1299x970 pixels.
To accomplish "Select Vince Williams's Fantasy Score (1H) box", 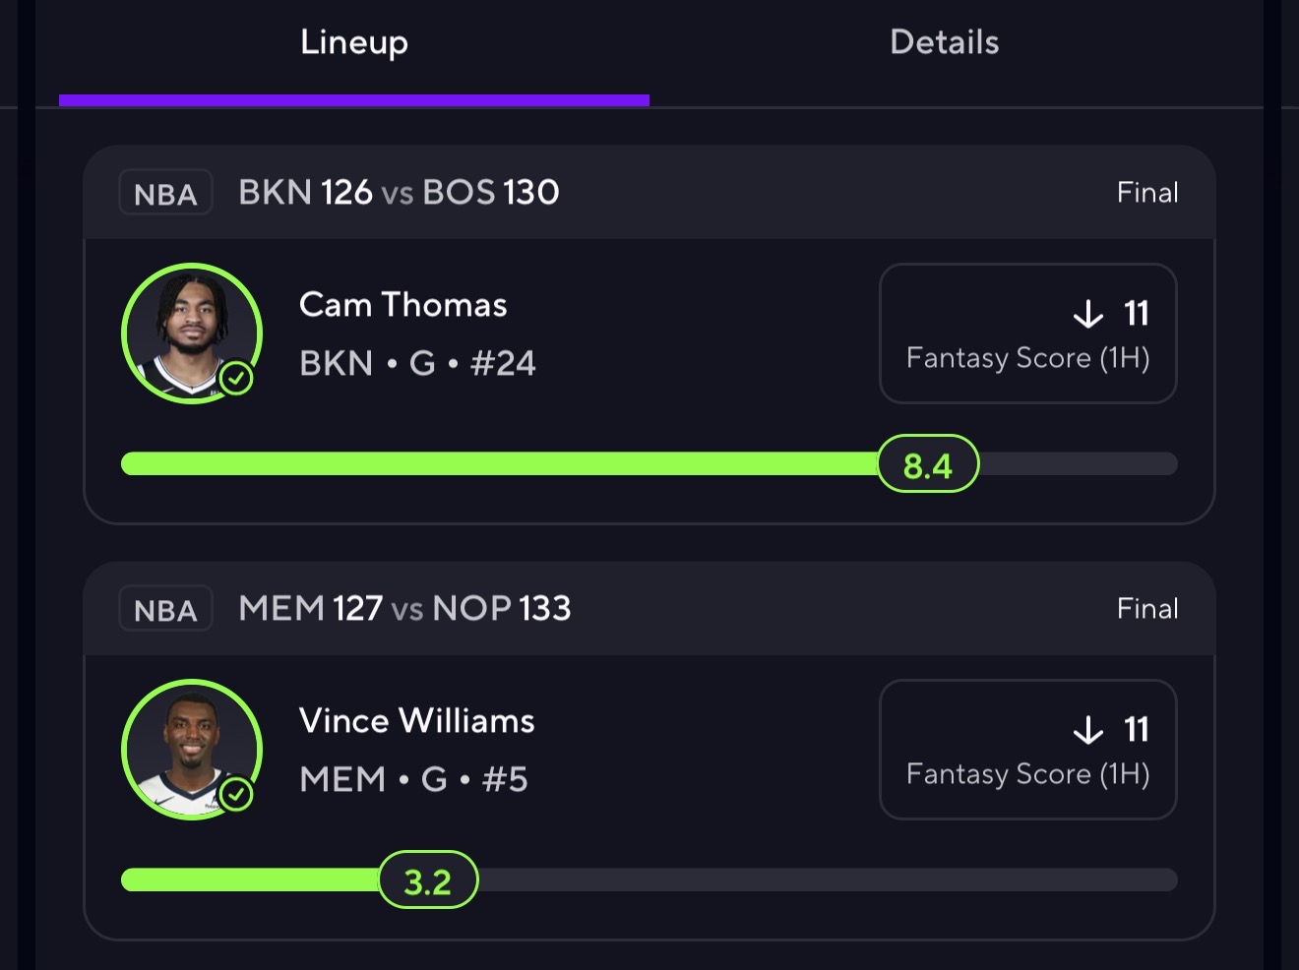I will (1027, 750).
